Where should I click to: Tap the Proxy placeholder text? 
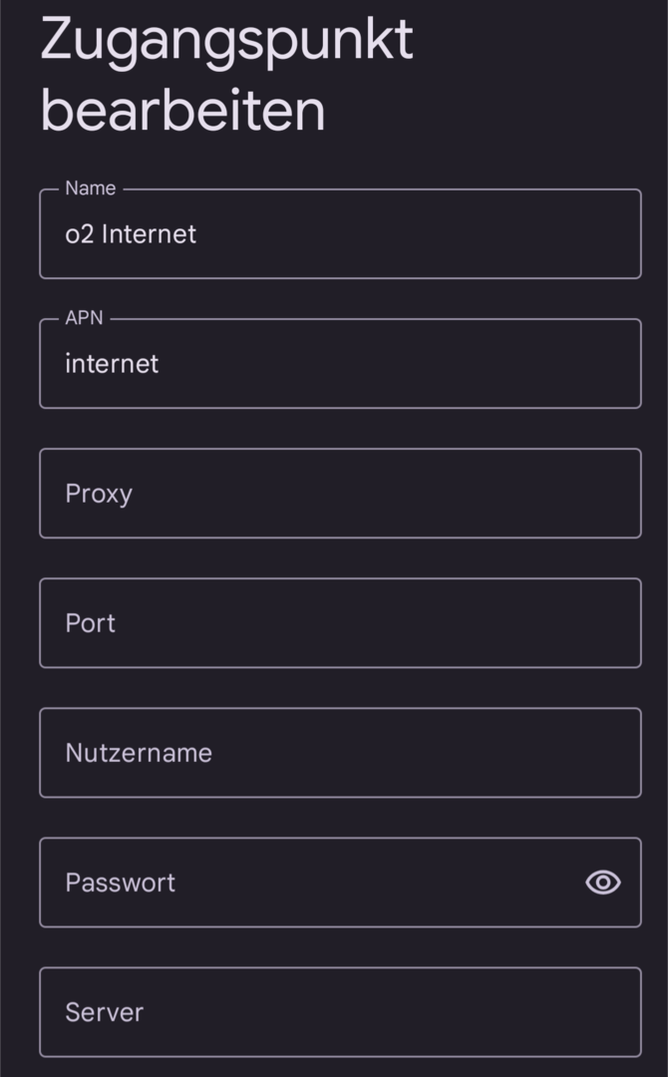[99, 494]
